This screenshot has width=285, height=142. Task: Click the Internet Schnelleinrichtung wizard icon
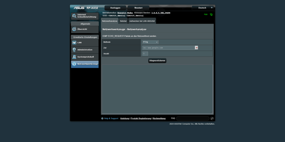coord(74,16)
